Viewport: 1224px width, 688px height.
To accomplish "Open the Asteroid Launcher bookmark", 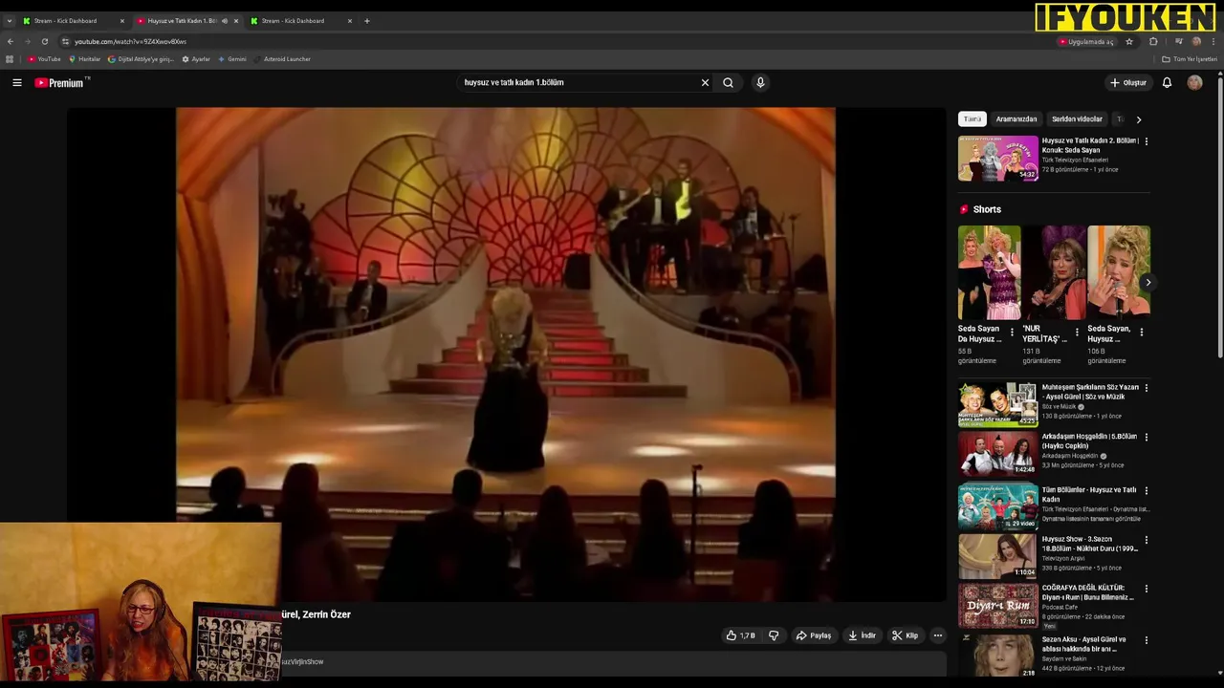I will point(282,59).
